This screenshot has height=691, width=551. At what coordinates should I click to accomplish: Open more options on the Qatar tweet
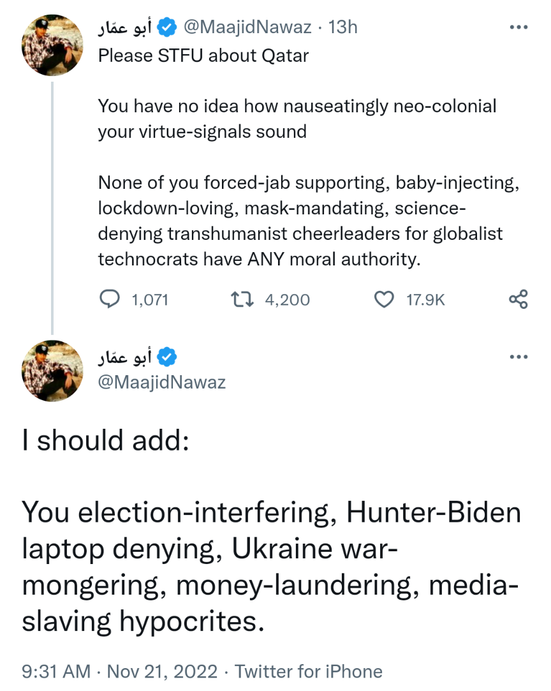[519, 27]
